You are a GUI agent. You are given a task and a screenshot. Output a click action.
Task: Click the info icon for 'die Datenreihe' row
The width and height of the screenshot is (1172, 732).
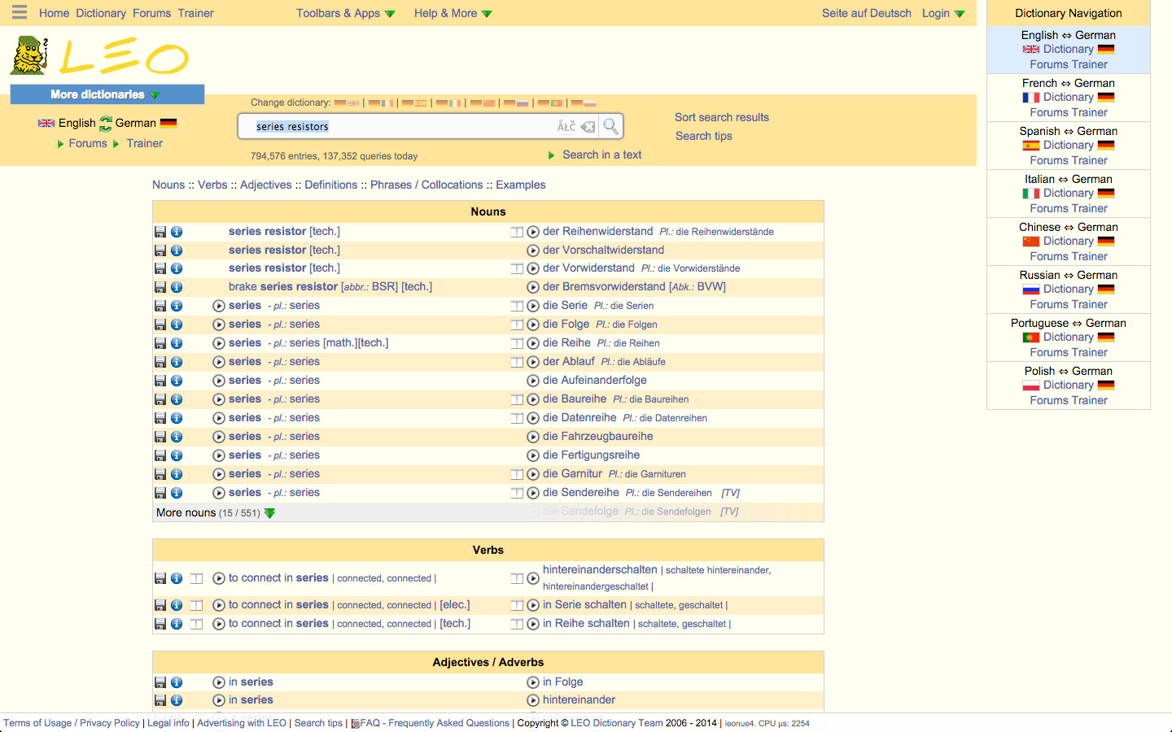(177, 418)
